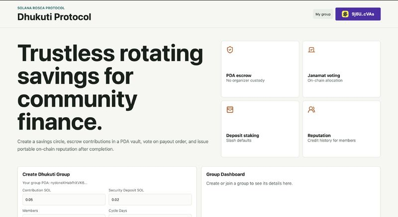The width and height of the screenshot is (398, 217).
Task: Click the ballot check icon above Janamat voting
Action: click(311, 50)
